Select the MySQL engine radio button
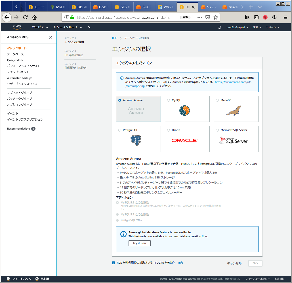Viewport: 292px width, 283px height. tap(169, 100)
